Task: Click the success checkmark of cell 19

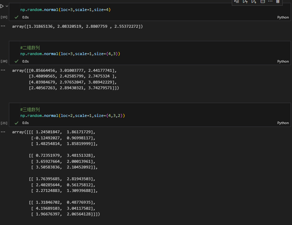Action: click(x=17, y=17)
